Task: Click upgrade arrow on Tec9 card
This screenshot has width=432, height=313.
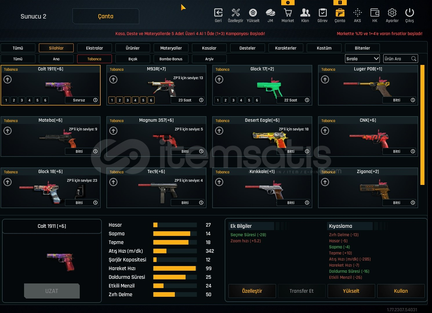Action: [113, 182]
